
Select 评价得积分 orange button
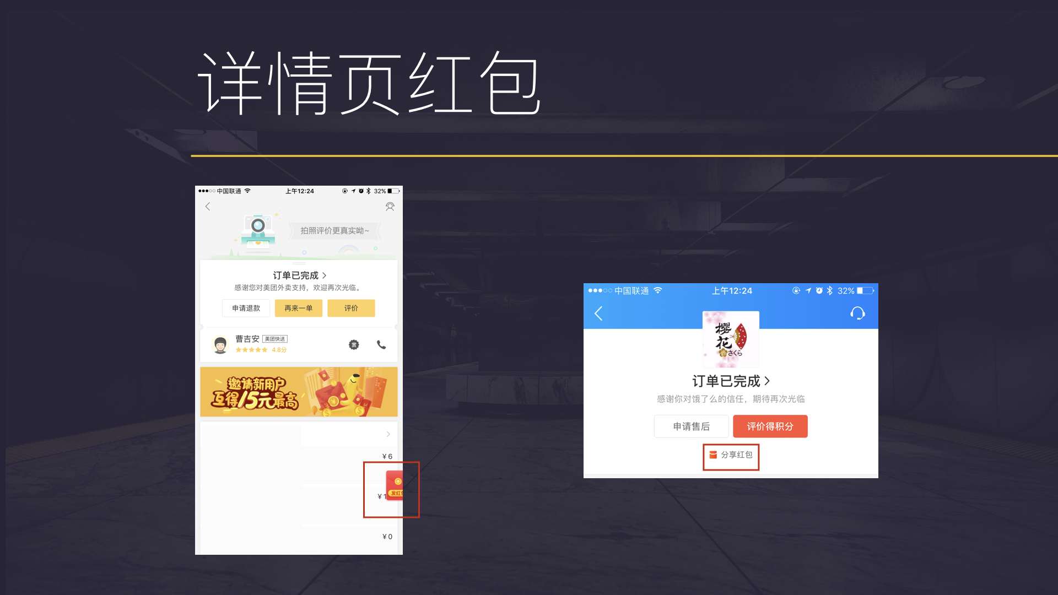tap(770, 426)
